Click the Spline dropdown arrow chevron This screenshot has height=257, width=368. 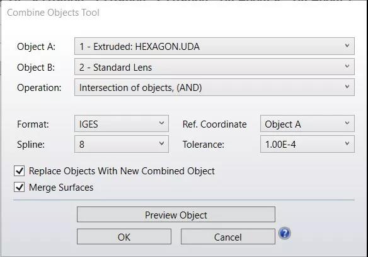point(161,143)
